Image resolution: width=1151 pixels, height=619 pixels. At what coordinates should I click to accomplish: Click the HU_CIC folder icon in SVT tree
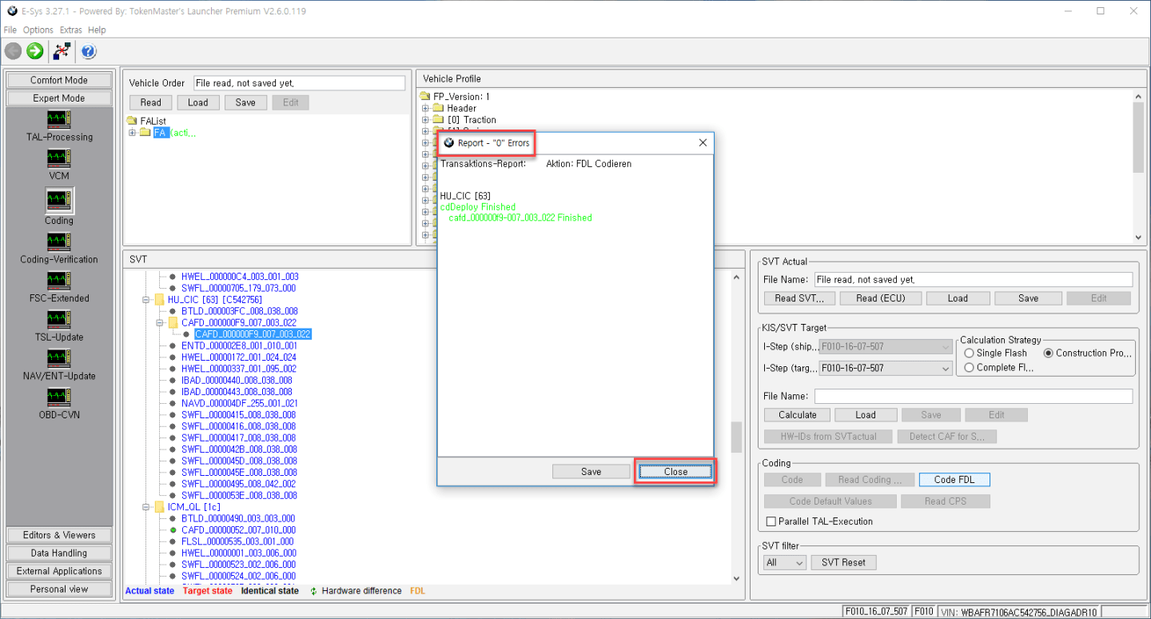pos(159,300)
